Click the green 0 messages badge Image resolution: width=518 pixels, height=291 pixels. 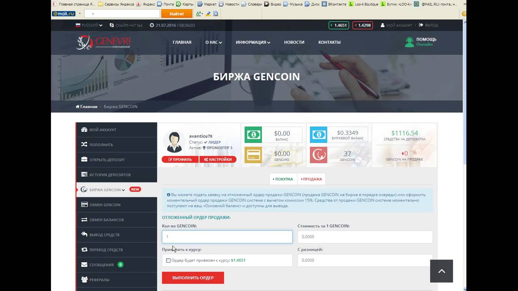120,265
